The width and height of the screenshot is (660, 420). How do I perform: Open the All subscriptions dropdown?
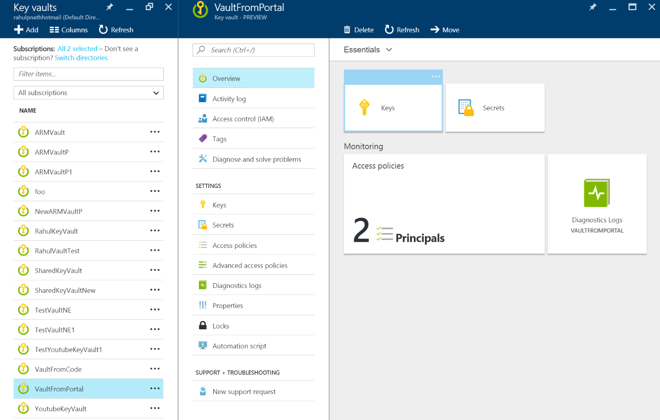pos(88,93)
